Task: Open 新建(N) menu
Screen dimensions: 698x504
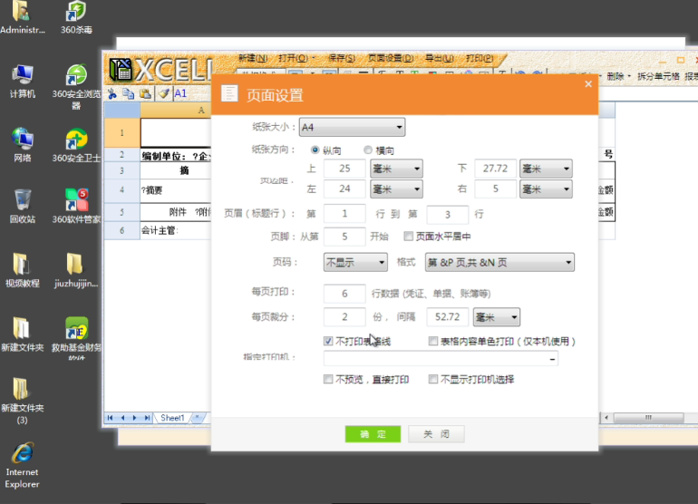Action: pos(253,58)
